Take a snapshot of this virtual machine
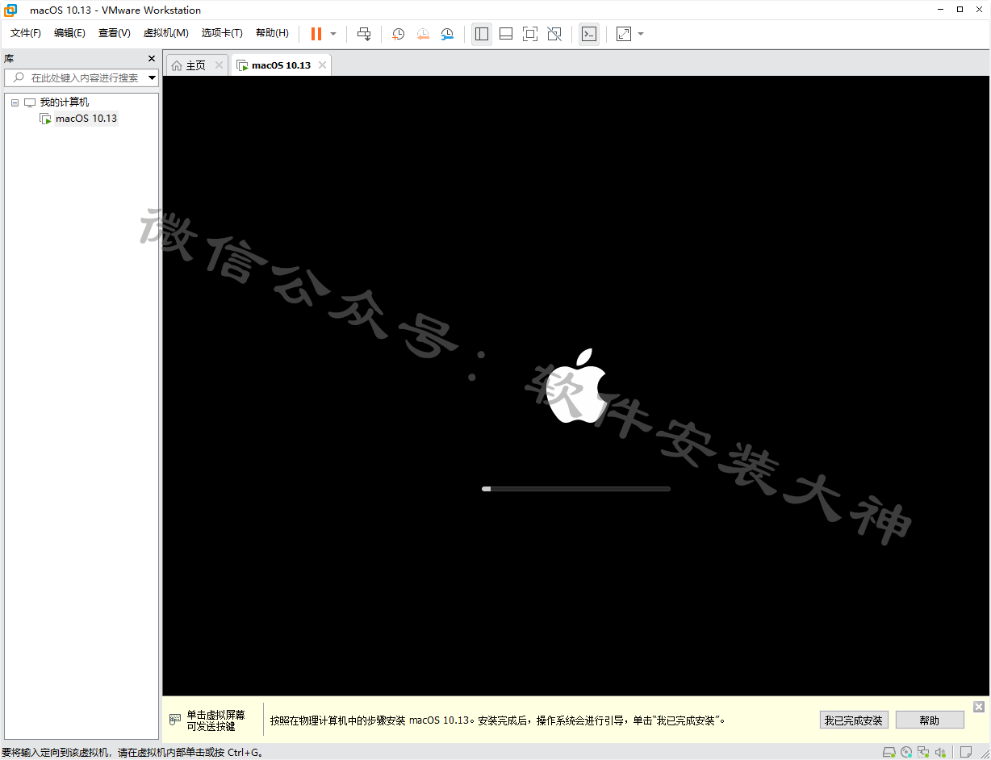This screenshot has width=991, height=760. tap(399, 34)
